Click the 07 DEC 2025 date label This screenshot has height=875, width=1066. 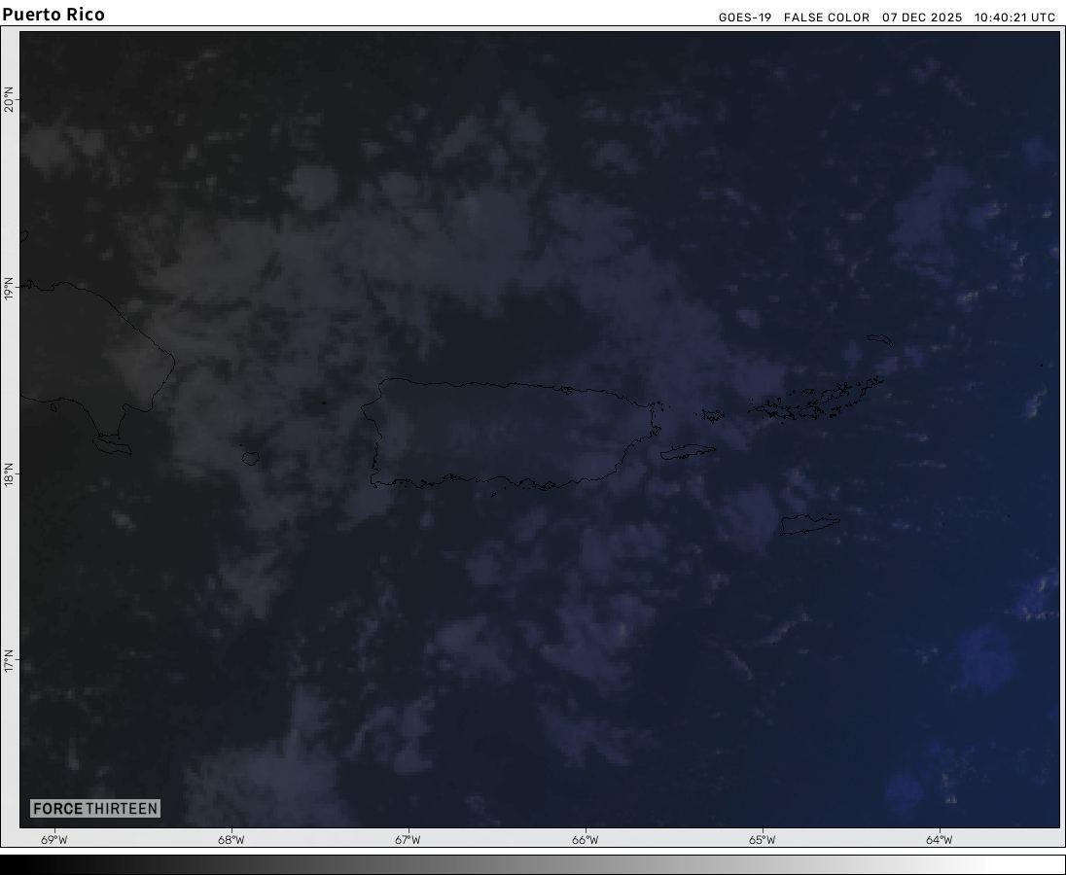coord(921,17)
